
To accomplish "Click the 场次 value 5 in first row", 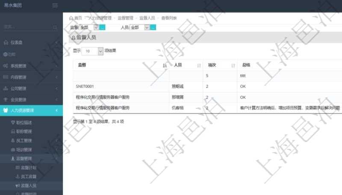I will coord(207,76).
